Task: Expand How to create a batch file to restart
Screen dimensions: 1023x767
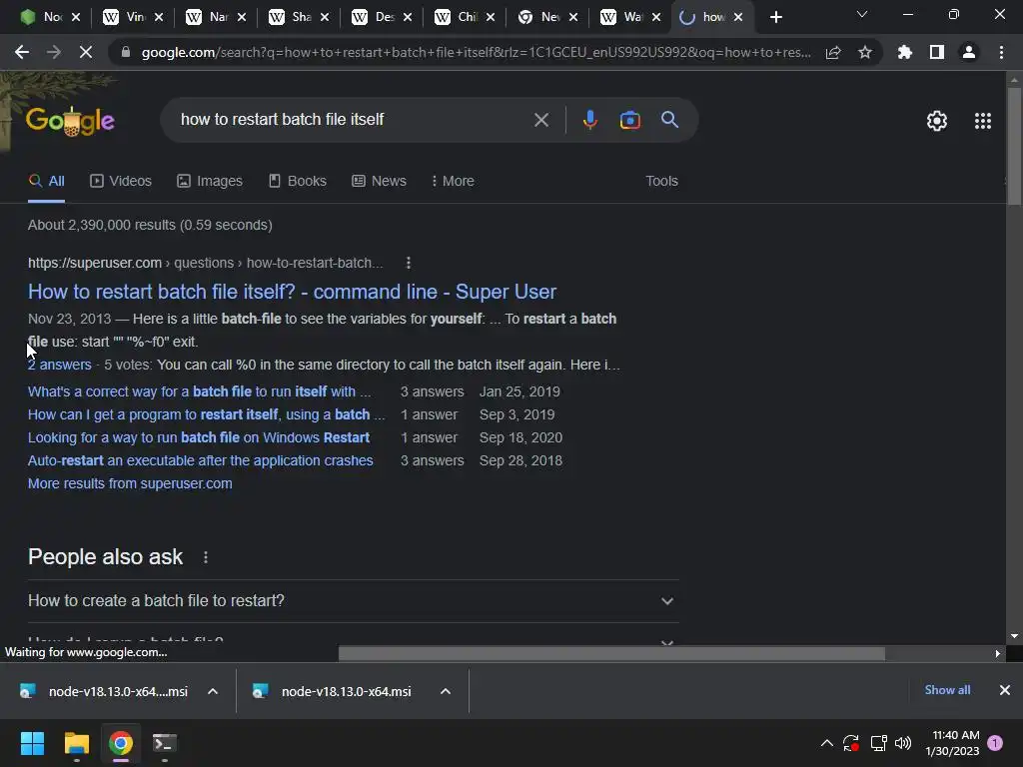Action: [x=353, y=600]
